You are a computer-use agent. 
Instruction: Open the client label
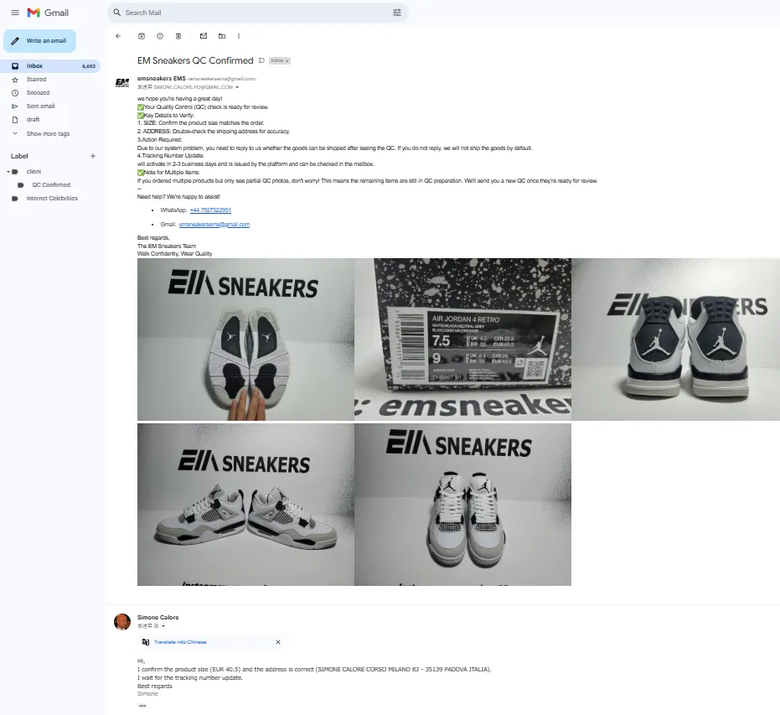tap(34, 171)
